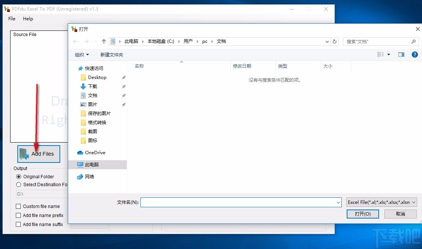
Task: Open the view layout dropdown arrow
Action: tap(388, 54)
